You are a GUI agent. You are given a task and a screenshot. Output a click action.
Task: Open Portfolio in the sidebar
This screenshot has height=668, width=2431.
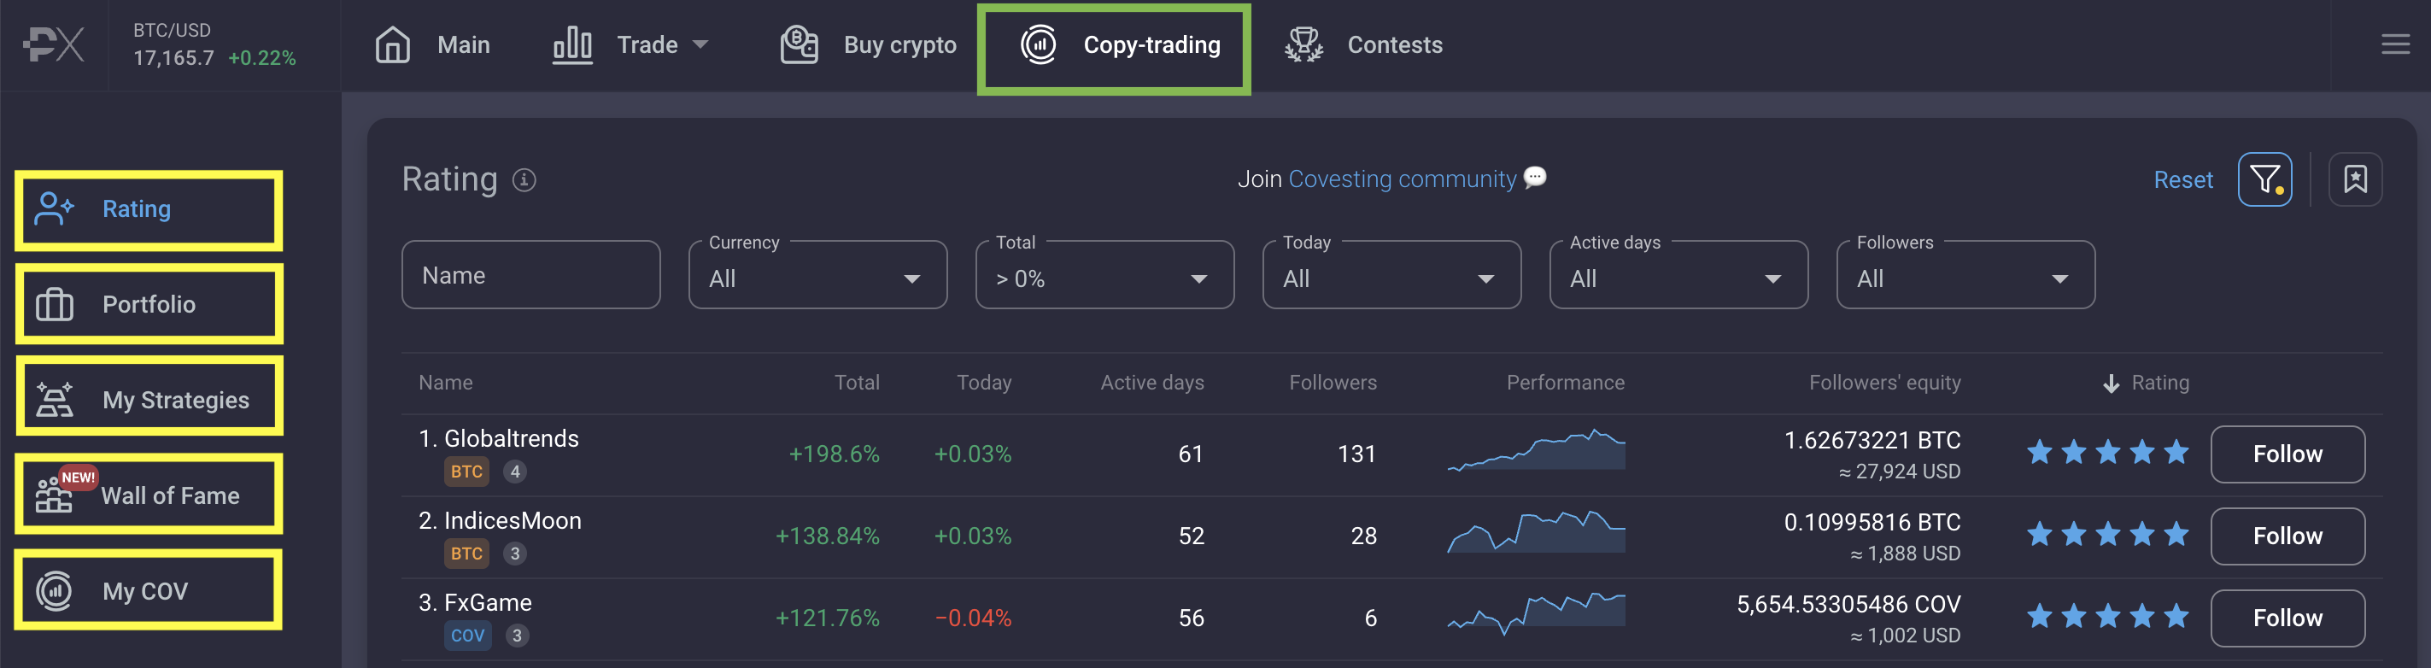149,305
